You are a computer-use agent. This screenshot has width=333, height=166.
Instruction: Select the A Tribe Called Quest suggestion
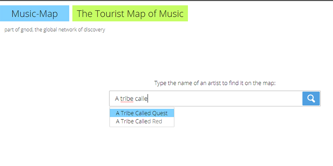142,113
